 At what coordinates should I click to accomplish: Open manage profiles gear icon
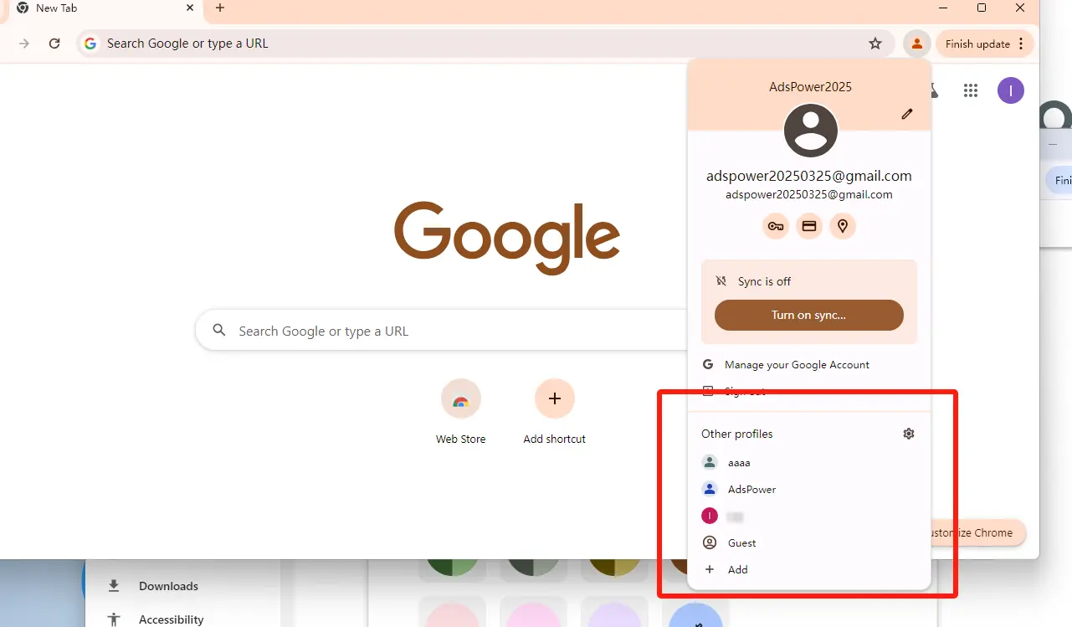click(909, 434)
